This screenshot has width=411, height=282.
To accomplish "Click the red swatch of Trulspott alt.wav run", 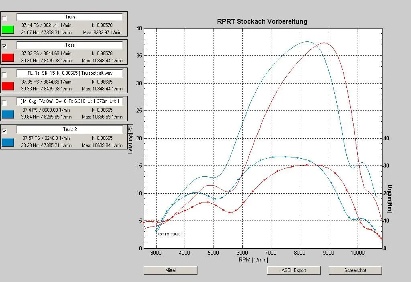I will pyautogui.click(x=8, y=86).
